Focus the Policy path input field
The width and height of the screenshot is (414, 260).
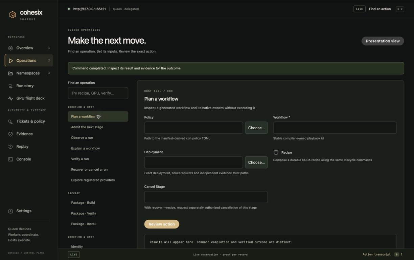pyautogui.click(x=193, y=128)
